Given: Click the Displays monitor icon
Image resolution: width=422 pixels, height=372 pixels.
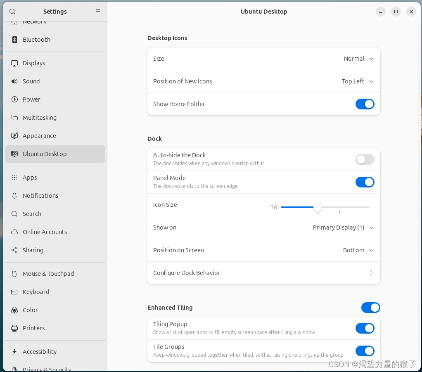Looking at the screenshot, I should (14, 63).
